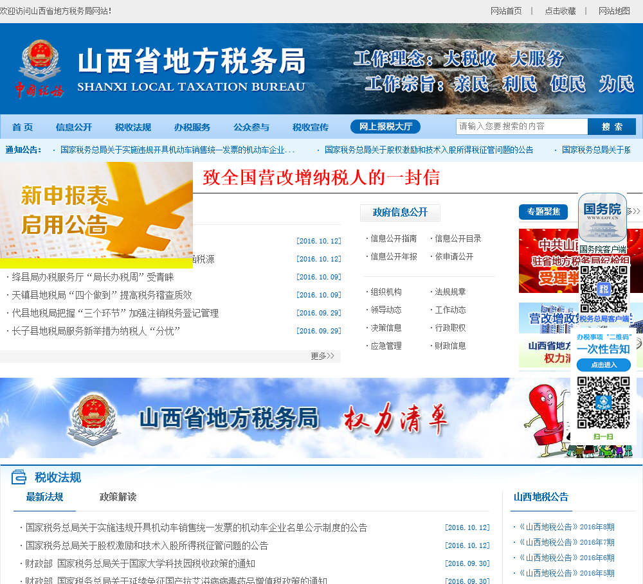Open regulation 机动车企业名单公示制度的公告
Image resolution: width=643 pixels, height=584 pixels.
(196, 528)
